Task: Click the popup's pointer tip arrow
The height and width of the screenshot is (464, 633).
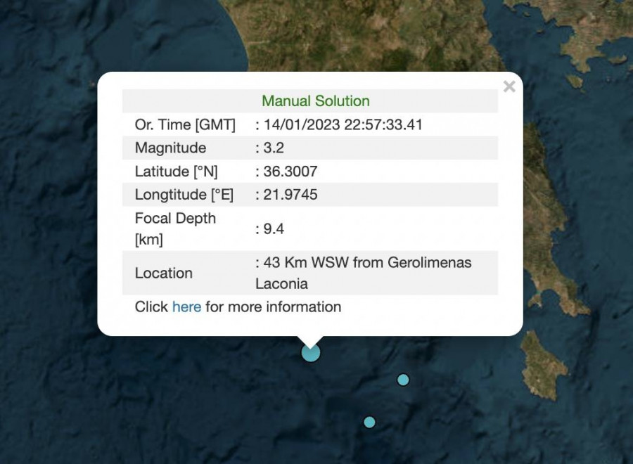Action: point(310,340)
